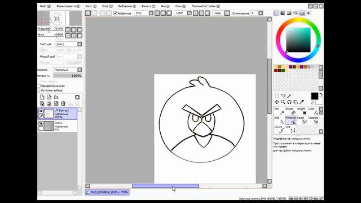
Task: Choose the lasso selection tool
Action: click(x=283, y=96)
